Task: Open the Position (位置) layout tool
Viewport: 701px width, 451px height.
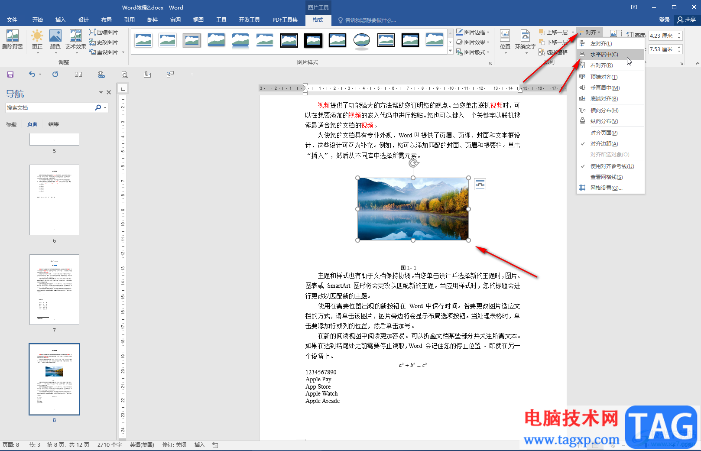Action: pos(505,41)
